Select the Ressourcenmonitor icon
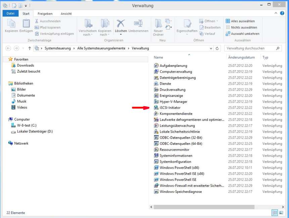Viewport: 289px width, 218px height. [x=156, y=149]
